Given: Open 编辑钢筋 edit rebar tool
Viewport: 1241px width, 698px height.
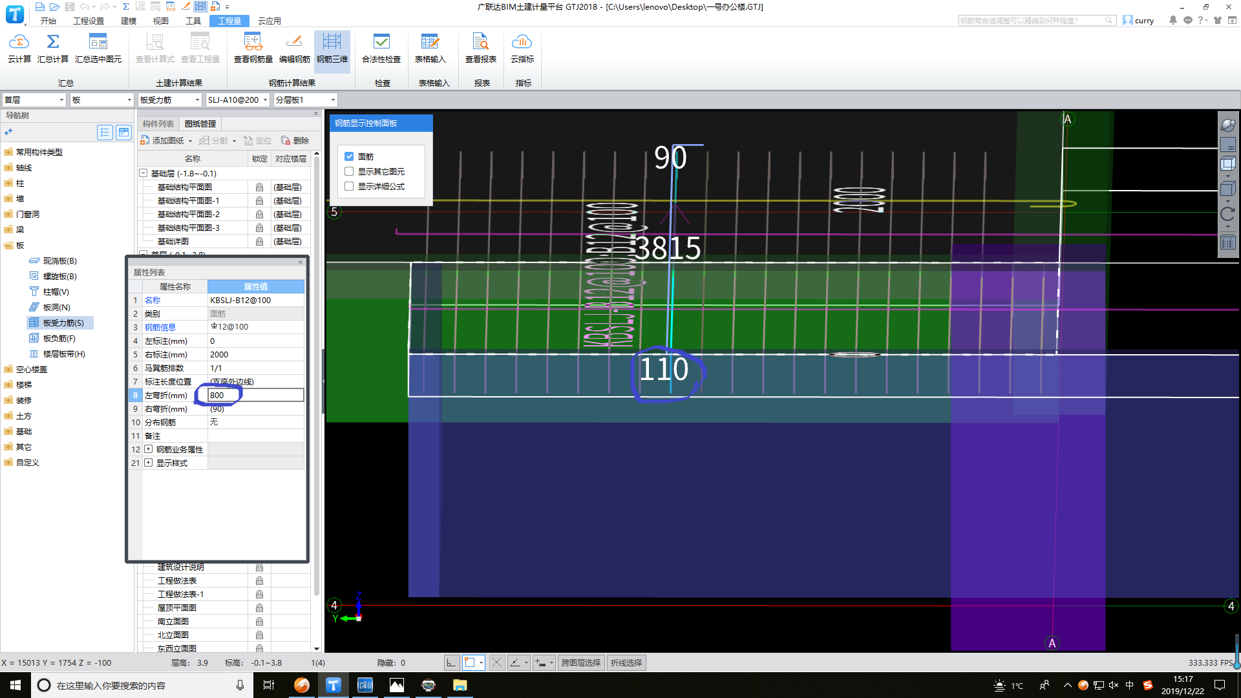Looking at the screenshot, I should point(295,48).
